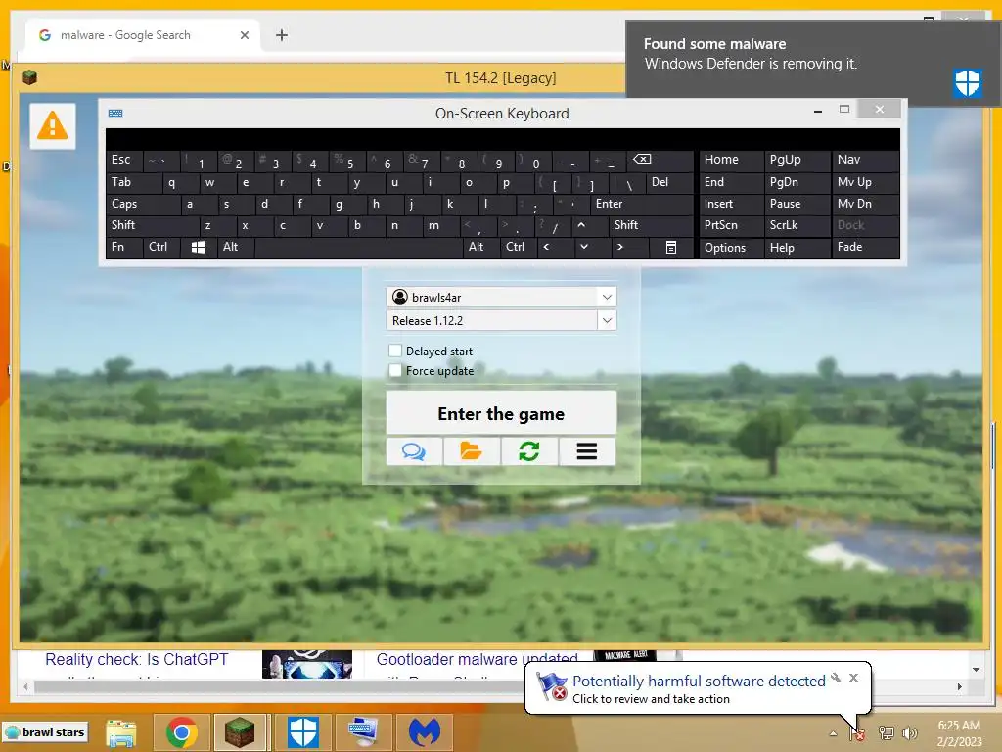Image resolution: width=1002 pixels, height=752 pixels.
Task: Click the TLauncher warning triangle icon
Action: tap(53, 126)
